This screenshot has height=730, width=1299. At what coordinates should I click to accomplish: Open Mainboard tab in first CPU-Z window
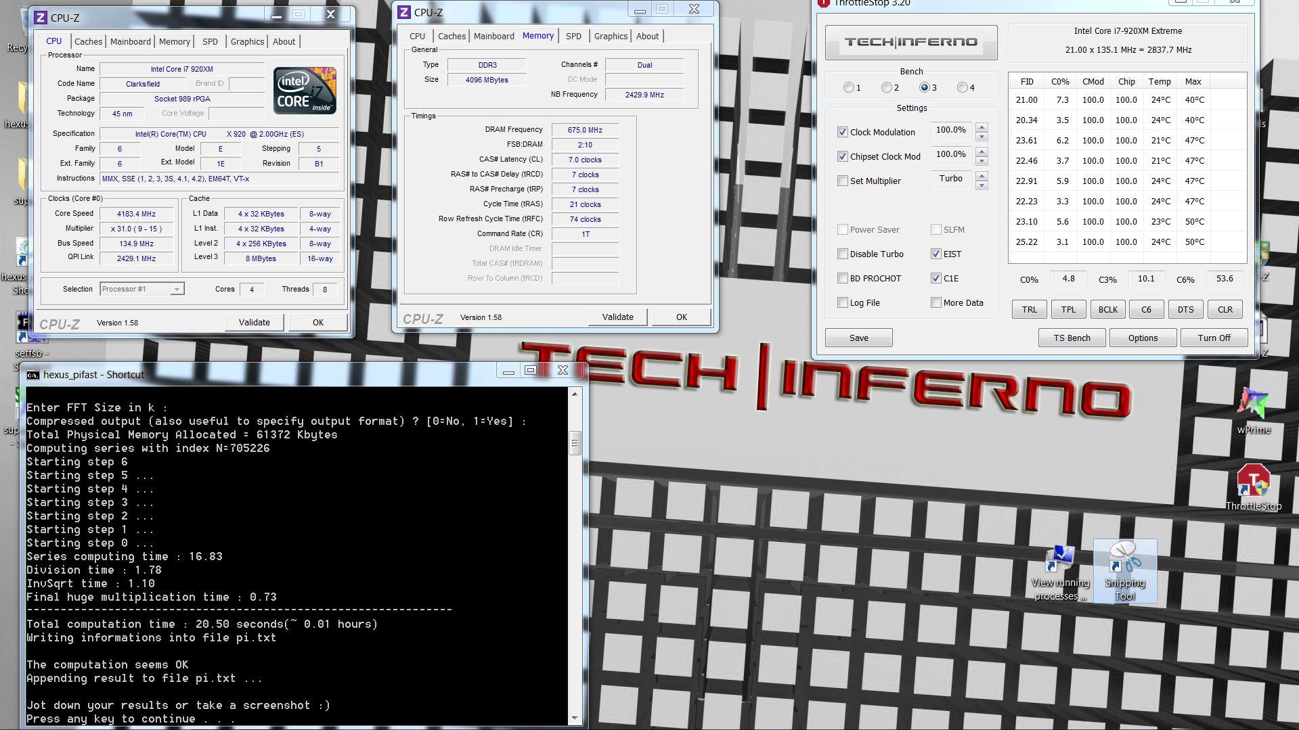pos(130,41)
